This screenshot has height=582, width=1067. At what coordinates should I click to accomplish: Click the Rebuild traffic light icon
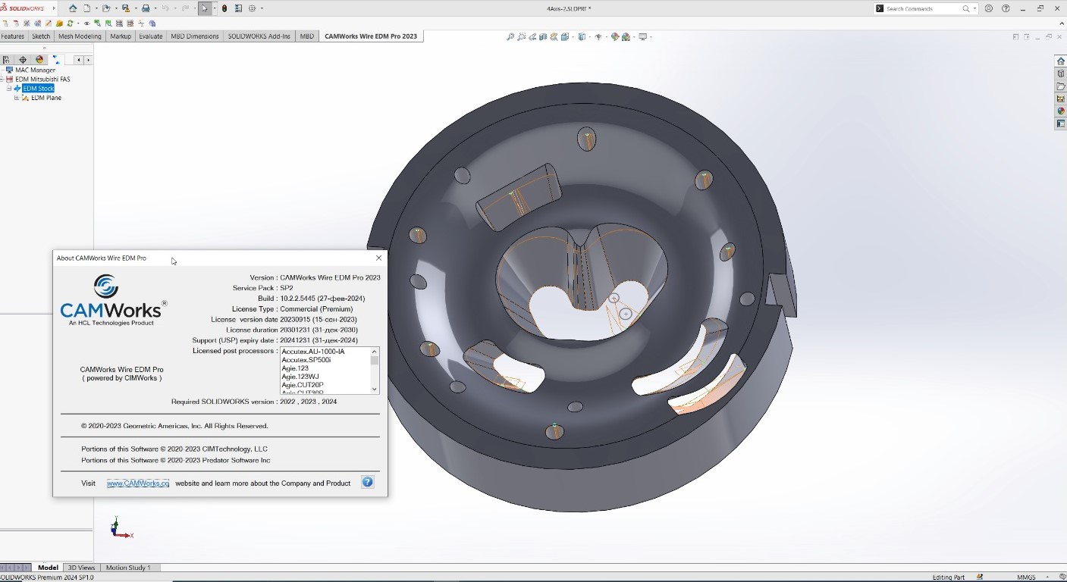(224, 8)
